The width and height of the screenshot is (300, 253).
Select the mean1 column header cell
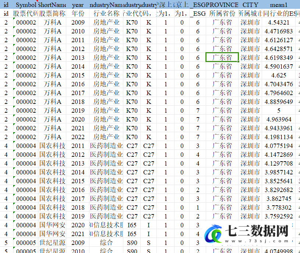(x=279, y=4)
